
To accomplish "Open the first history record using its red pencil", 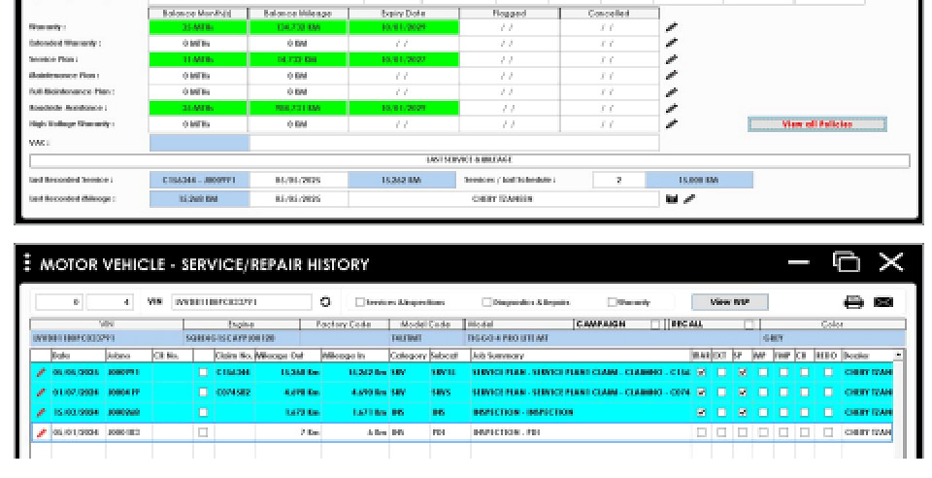I will (40, 371).
